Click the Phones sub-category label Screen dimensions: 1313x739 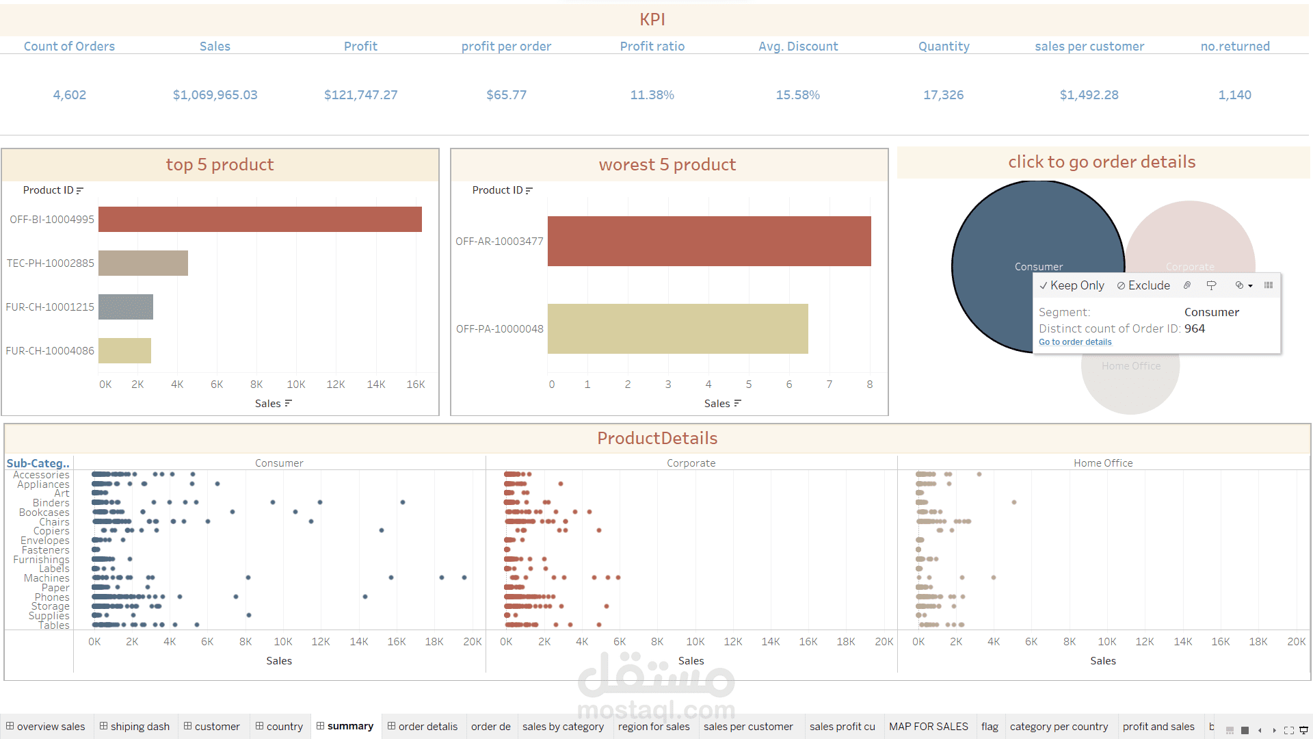pos(52,597)
